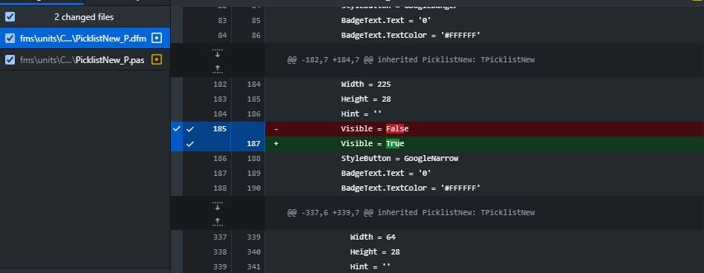
Task: Expand up at the -182,7 hunk header
Action: (218, 68)
